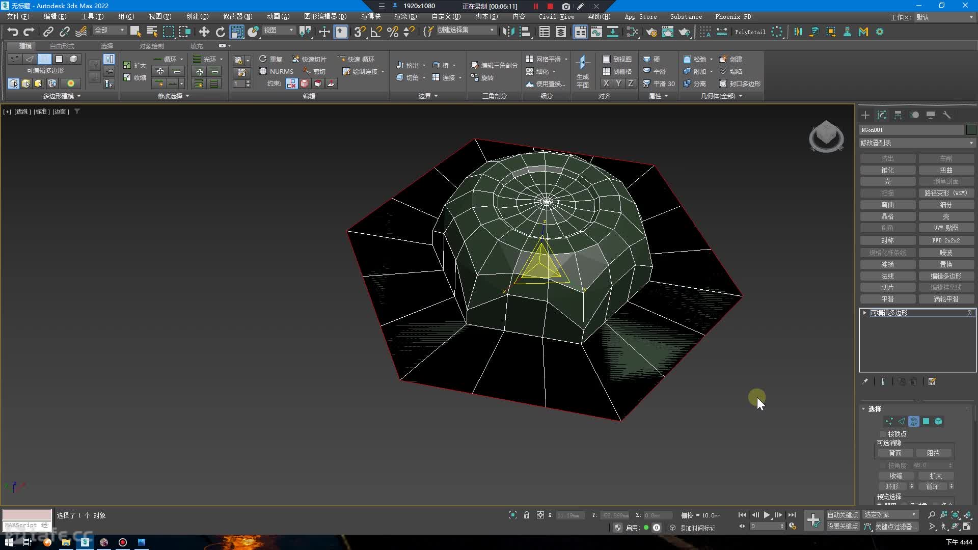Toggle 自动关键点 (Auto Key) button

tap(843, 515)
